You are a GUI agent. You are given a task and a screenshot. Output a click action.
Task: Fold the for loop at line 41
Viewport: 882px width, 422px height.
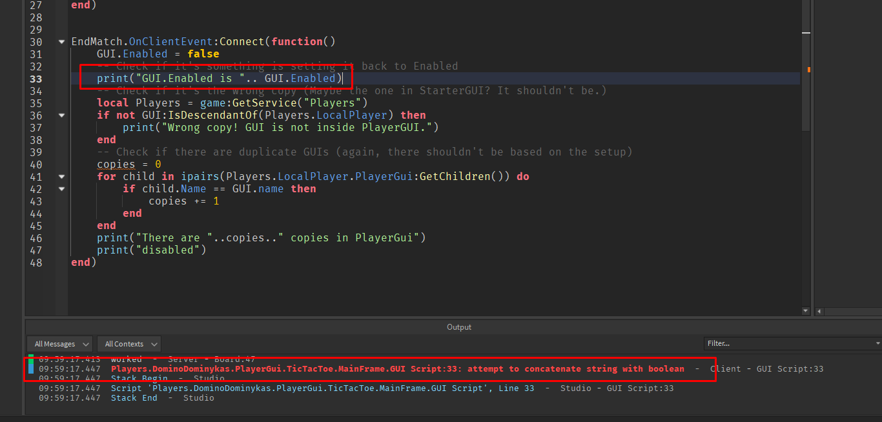tap(62, 177)
